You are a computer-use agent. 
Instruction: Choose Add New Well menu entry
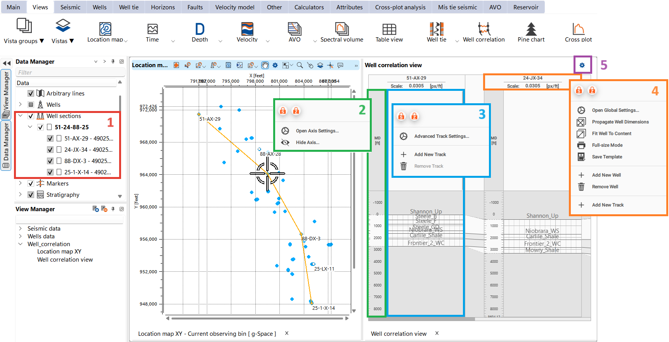[606, 175]
